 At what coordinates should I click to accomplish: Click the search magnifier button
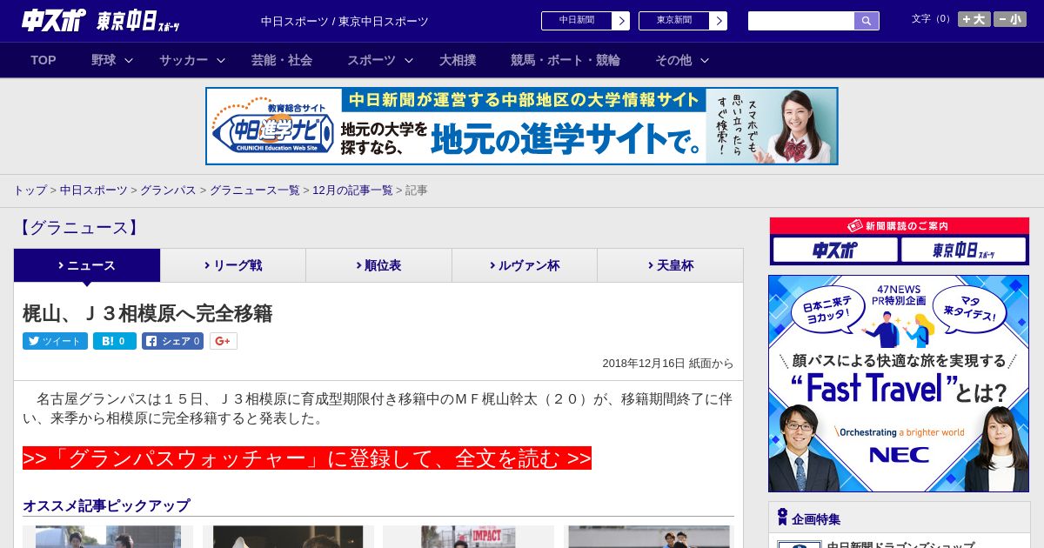[867, 21]
